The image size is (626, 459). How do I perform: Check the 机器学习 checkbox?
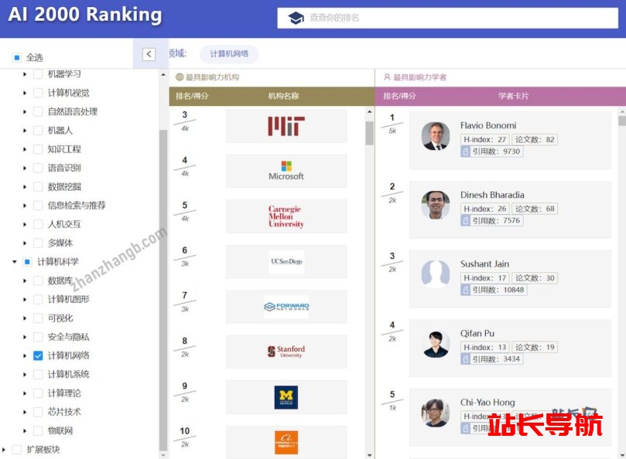pos(38,74)
